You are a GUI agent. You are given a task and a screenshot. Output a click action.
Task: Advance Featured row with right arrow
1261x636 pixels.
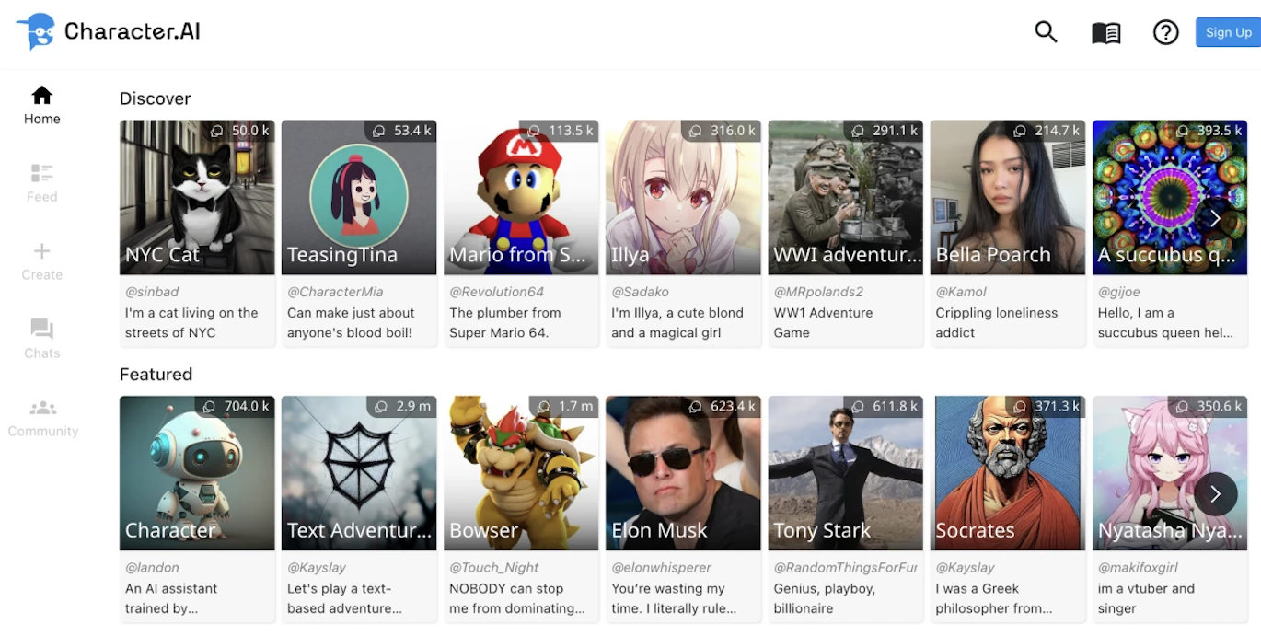(1215, 494)
